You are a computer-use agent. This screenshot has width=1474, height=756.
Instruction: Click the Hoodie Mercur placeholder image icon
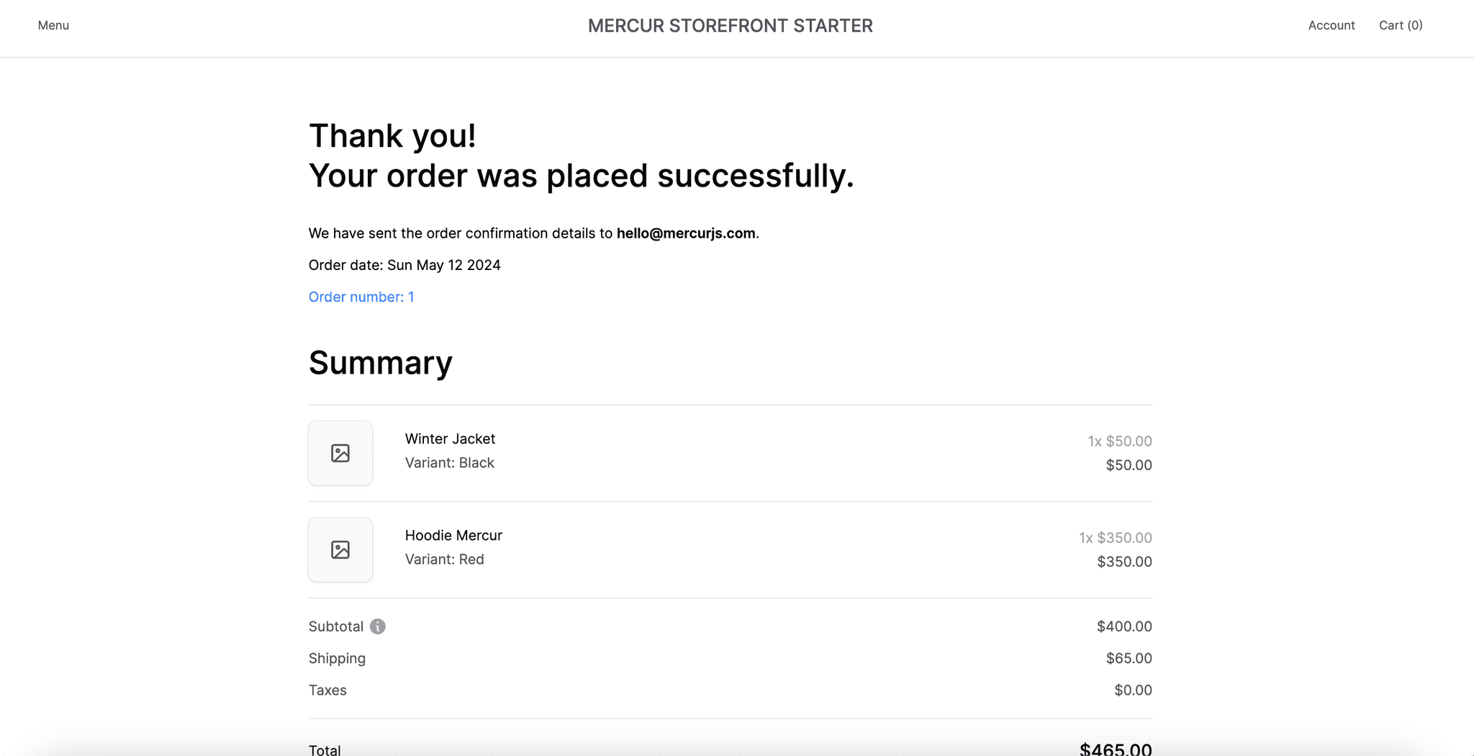click(340, 549)
